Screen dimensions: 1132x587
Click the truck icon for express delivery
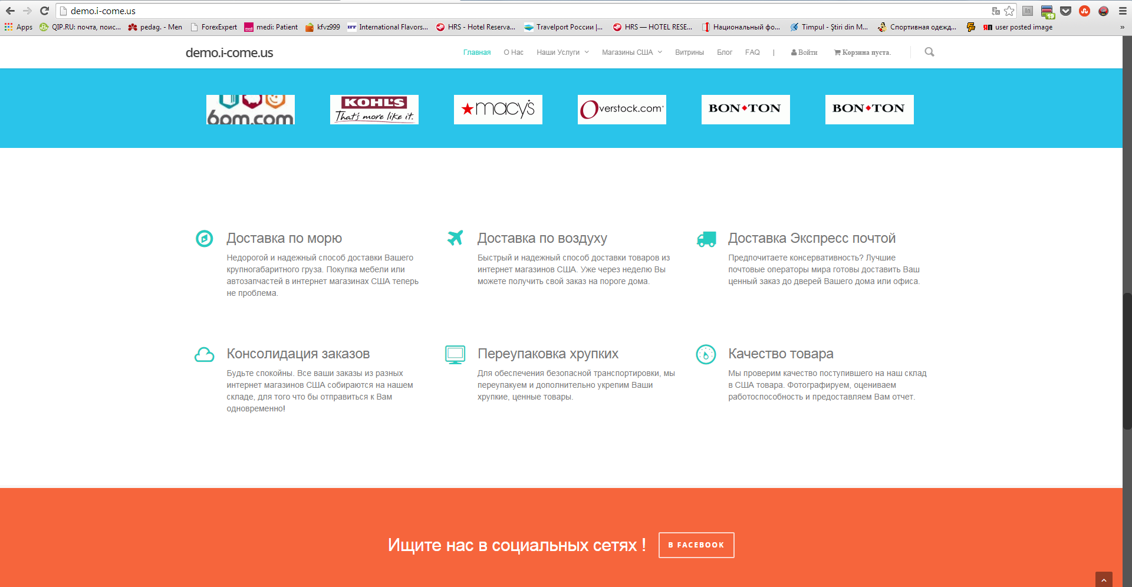tap(706, 239)
